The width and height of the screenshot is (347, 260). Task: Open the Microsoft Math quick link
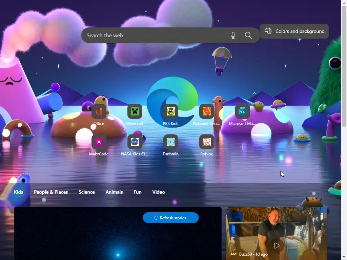click(x=242, y=111)
